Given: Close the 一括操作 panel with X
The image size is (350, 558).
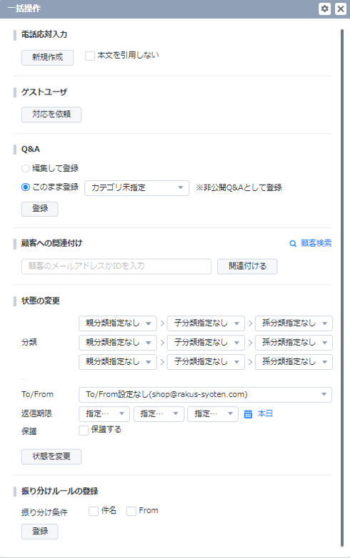Looking at the screenshot, I should 341,9.
